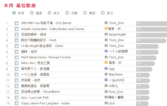Click user icon beside tangmingfei

(x=106, y=34)
